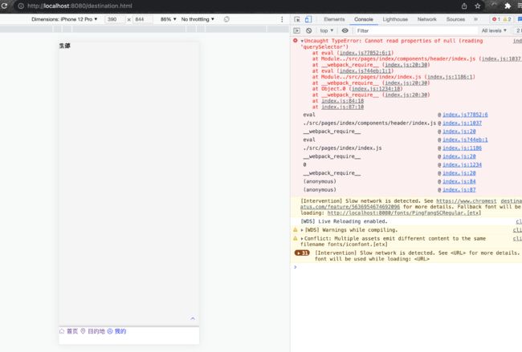Open live expression with the eye icon
The image size is (522, 352).
(345, 30)
